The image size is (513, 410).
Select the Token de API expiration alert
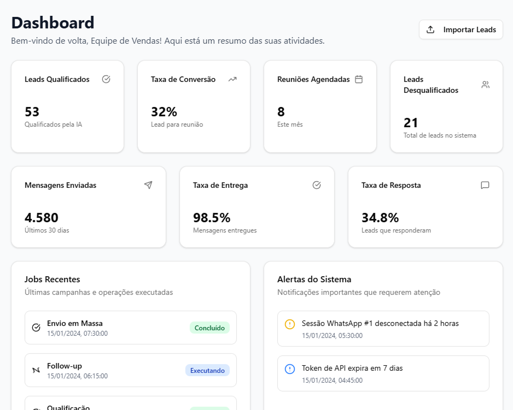pyautogui.click(x=383, y=373)
